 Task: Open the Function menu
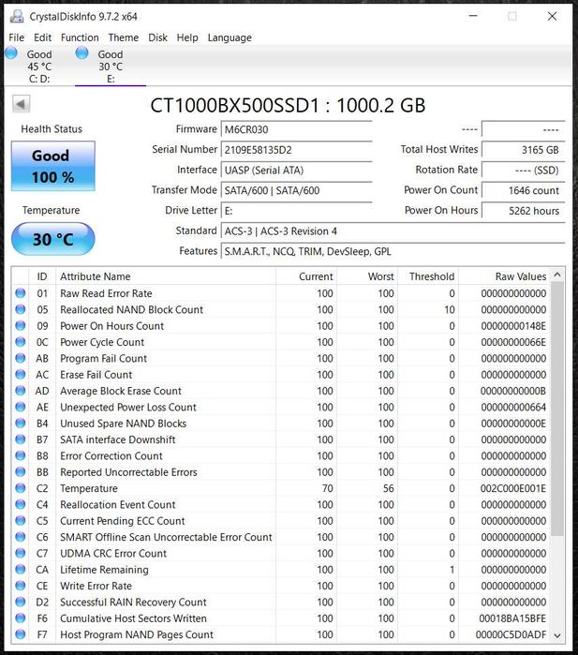click(80, 37)
